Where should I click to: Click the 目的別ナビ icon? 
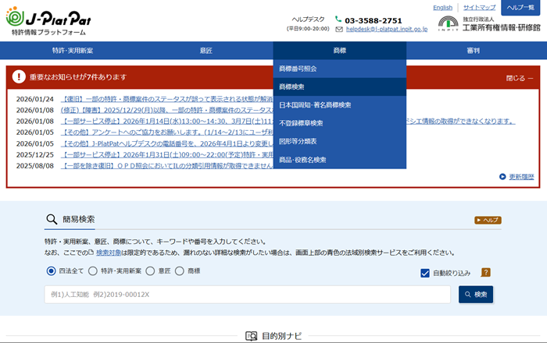[251, 336]
